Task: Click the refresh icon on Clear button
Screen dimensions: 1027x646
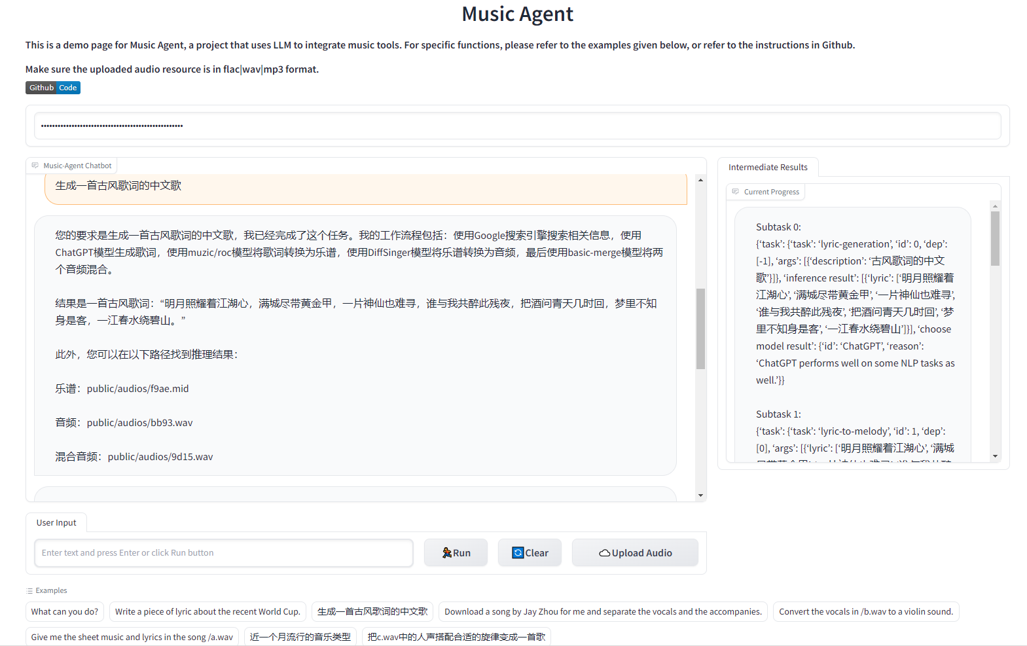Action: tap(518, 553)
